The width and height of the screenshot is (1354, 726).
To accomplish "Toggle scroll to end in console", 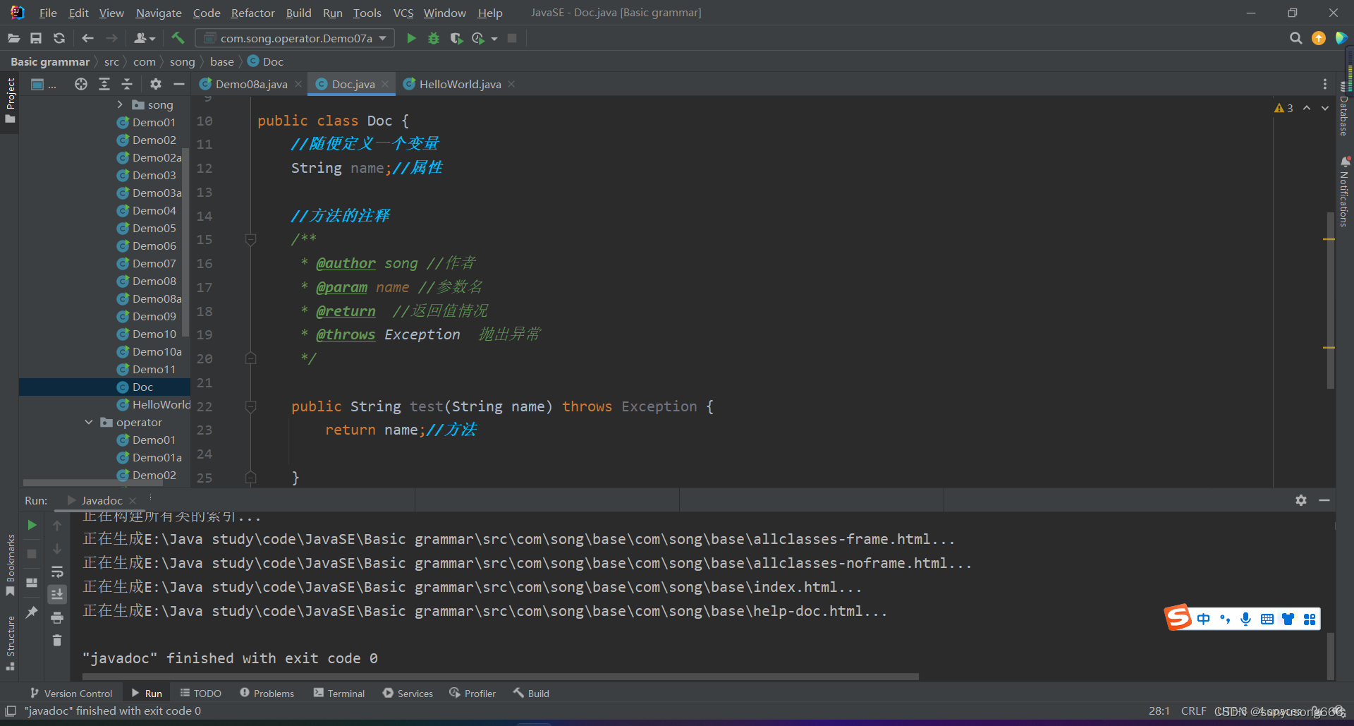I will point(57,594).
